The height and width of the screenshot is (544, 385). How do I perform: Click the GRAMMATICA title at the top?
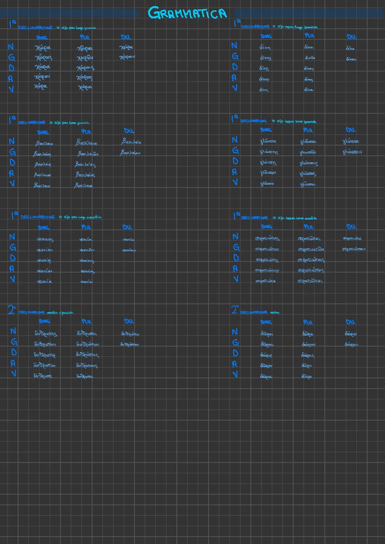pos(187,13)
